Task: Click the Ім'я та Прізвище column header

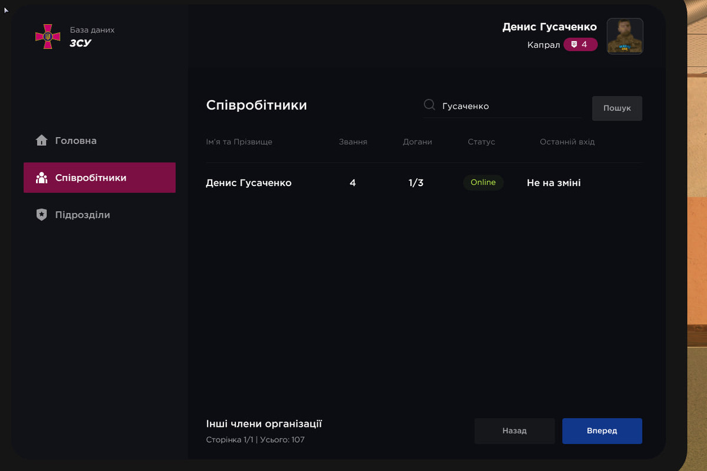Action: (239, 142)
